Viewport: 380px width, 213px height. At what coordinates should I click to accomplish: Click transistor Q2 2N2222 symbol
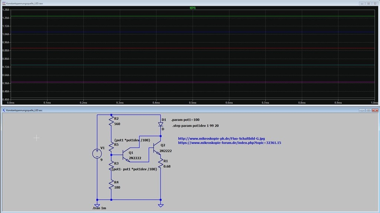point(158,148)
